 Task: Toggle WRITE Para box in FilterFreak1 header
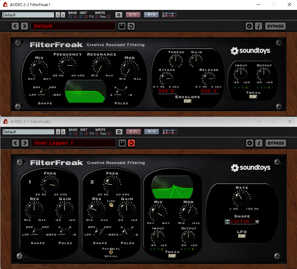(x=109, y=17)
